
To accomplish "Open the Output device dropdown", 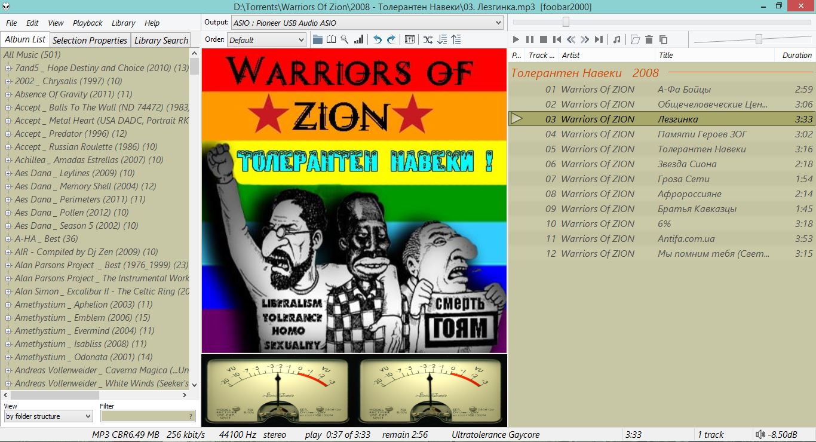I will (367, 23).
